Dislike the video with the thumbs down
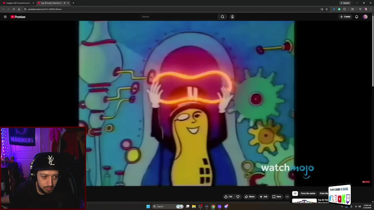The image size is (374, 210). pos(238,197)
